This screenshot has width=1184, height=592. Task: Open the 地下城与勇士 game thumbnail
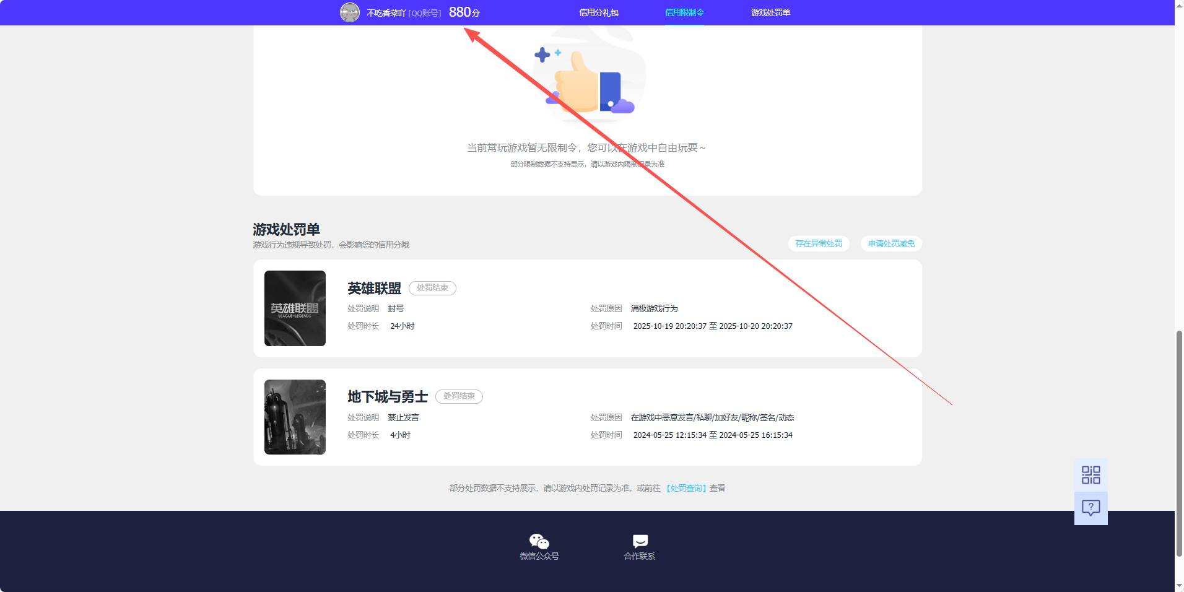coord(295,417)
